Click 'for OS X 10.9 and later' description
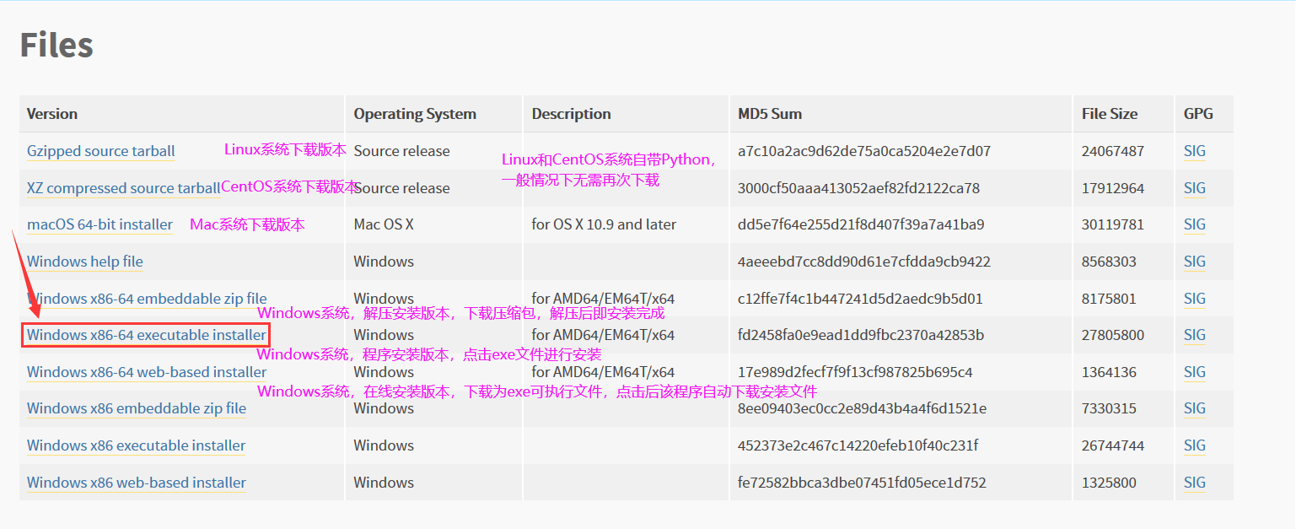This screenshot has width=1296, height=529. point(604,225)
